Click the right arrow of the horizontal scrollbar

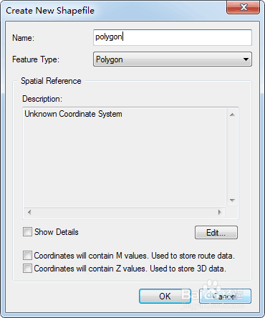click(x=220, y=212)
